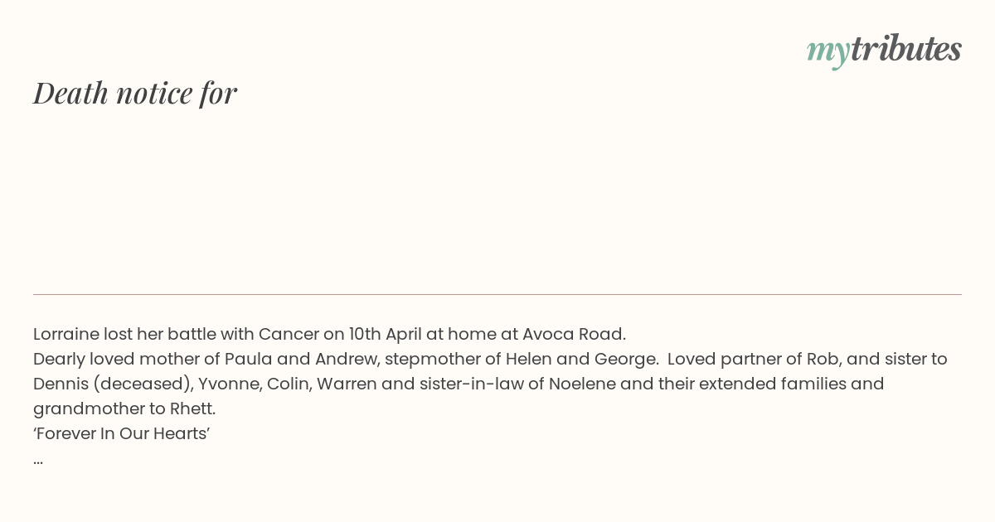The height and width of the screenshot is (522, 995).
Task: Click the 'tributes' part of the logo
Action: point(905,48)
